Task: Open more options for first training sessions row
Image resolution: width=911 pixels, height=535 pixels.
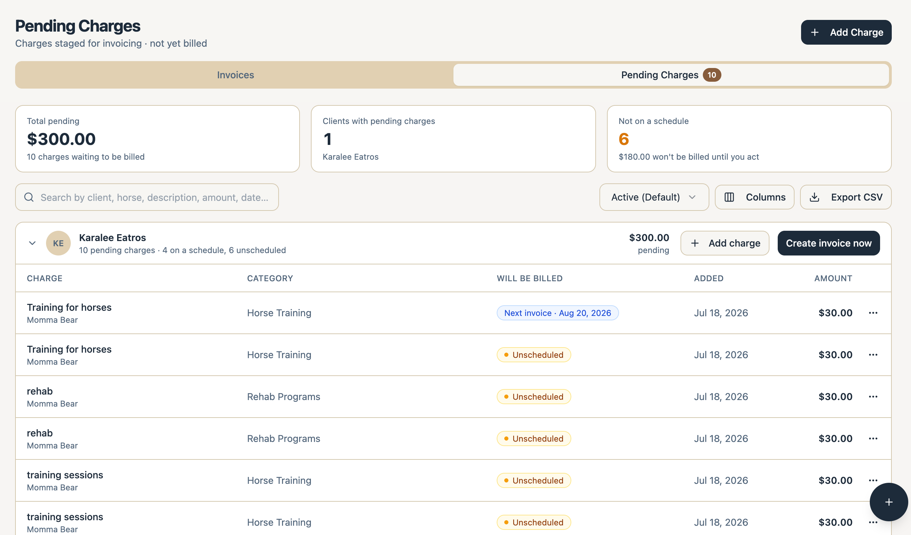Action: pos(873,480)
